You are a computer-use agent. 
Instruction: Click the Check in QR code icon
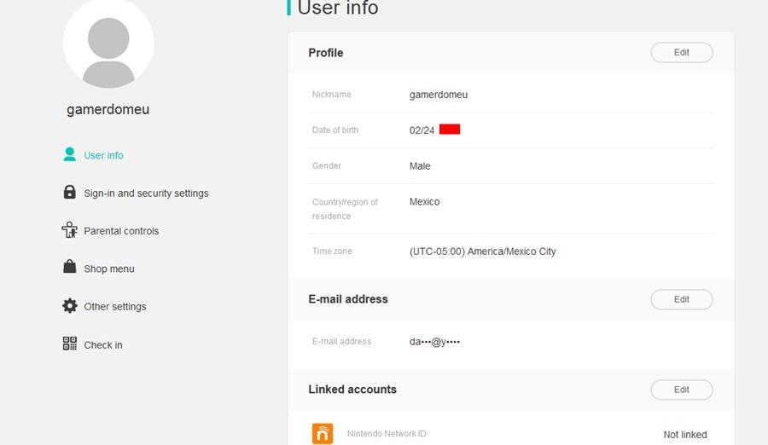point(70,344)
